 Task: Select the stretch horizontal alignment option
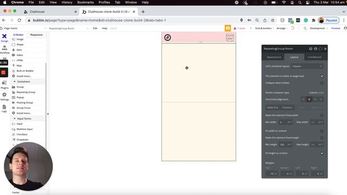coord(320,100)
